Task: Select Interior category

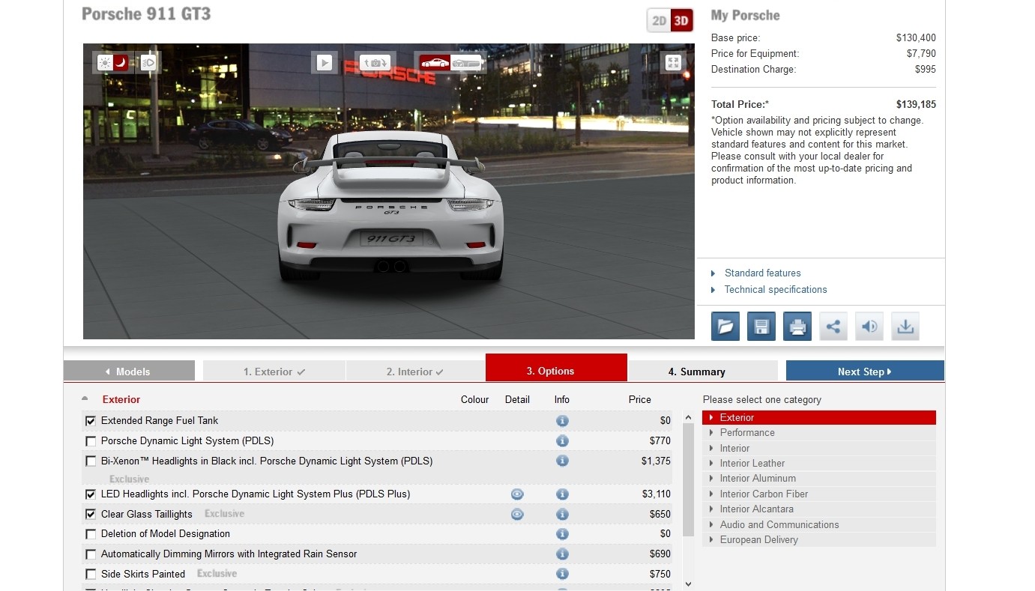Action: pyautogui.click(x=819, y=449)
